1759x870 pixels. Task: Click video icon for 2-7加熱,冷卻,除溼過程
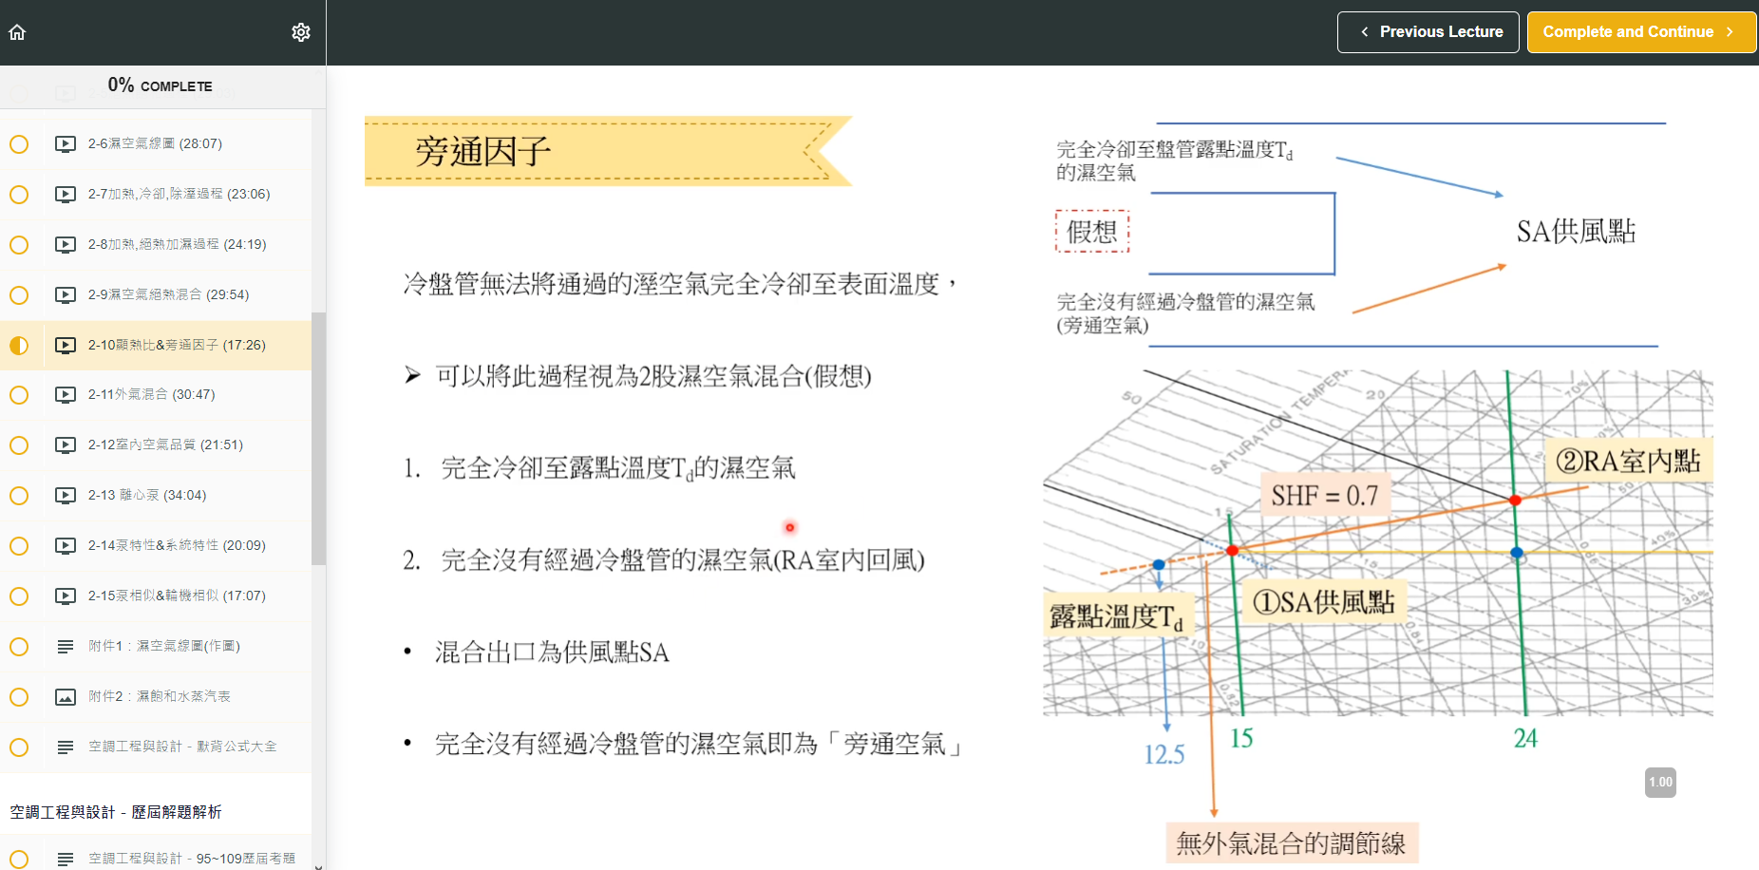66,195
